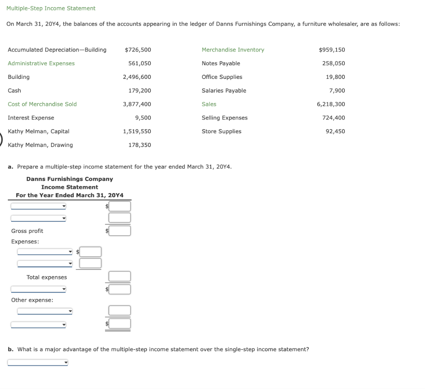Click the second expense amount field

point(90,263)
